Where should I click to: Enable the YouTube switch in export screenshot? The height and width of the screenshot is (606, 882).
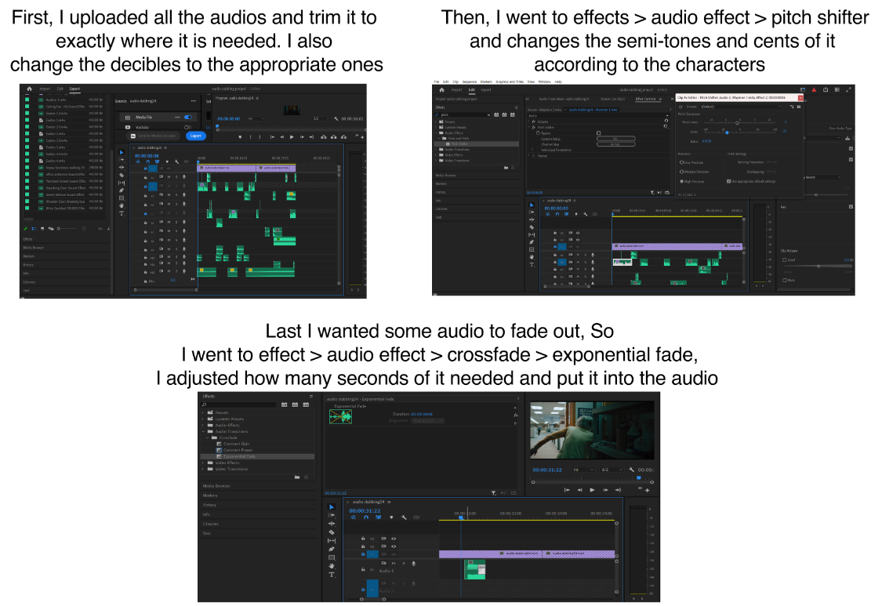[187, 127]
